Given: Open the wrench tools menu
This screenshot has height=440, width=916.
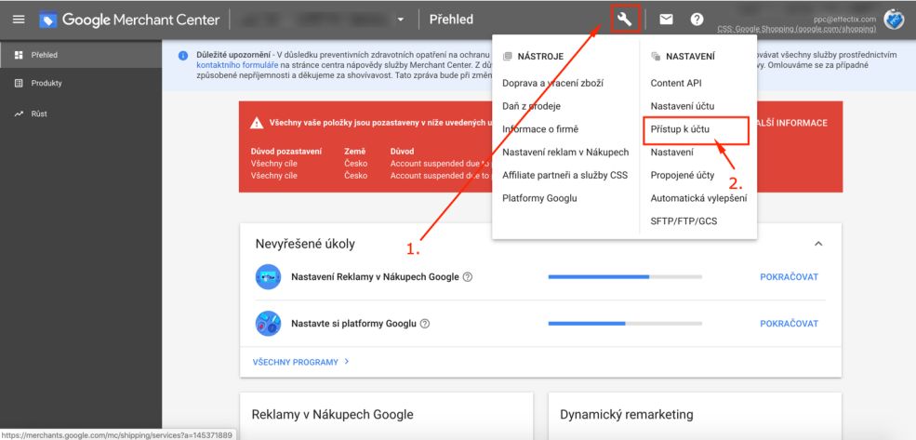Looking at the screenshot, I should 625,20.
